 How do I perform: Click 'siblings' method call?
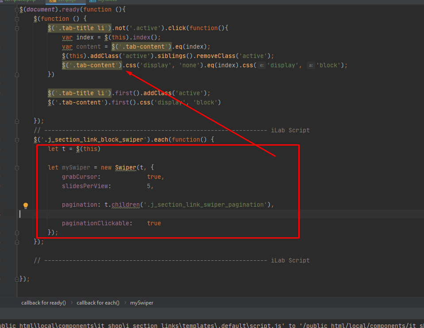pos(172,56)
